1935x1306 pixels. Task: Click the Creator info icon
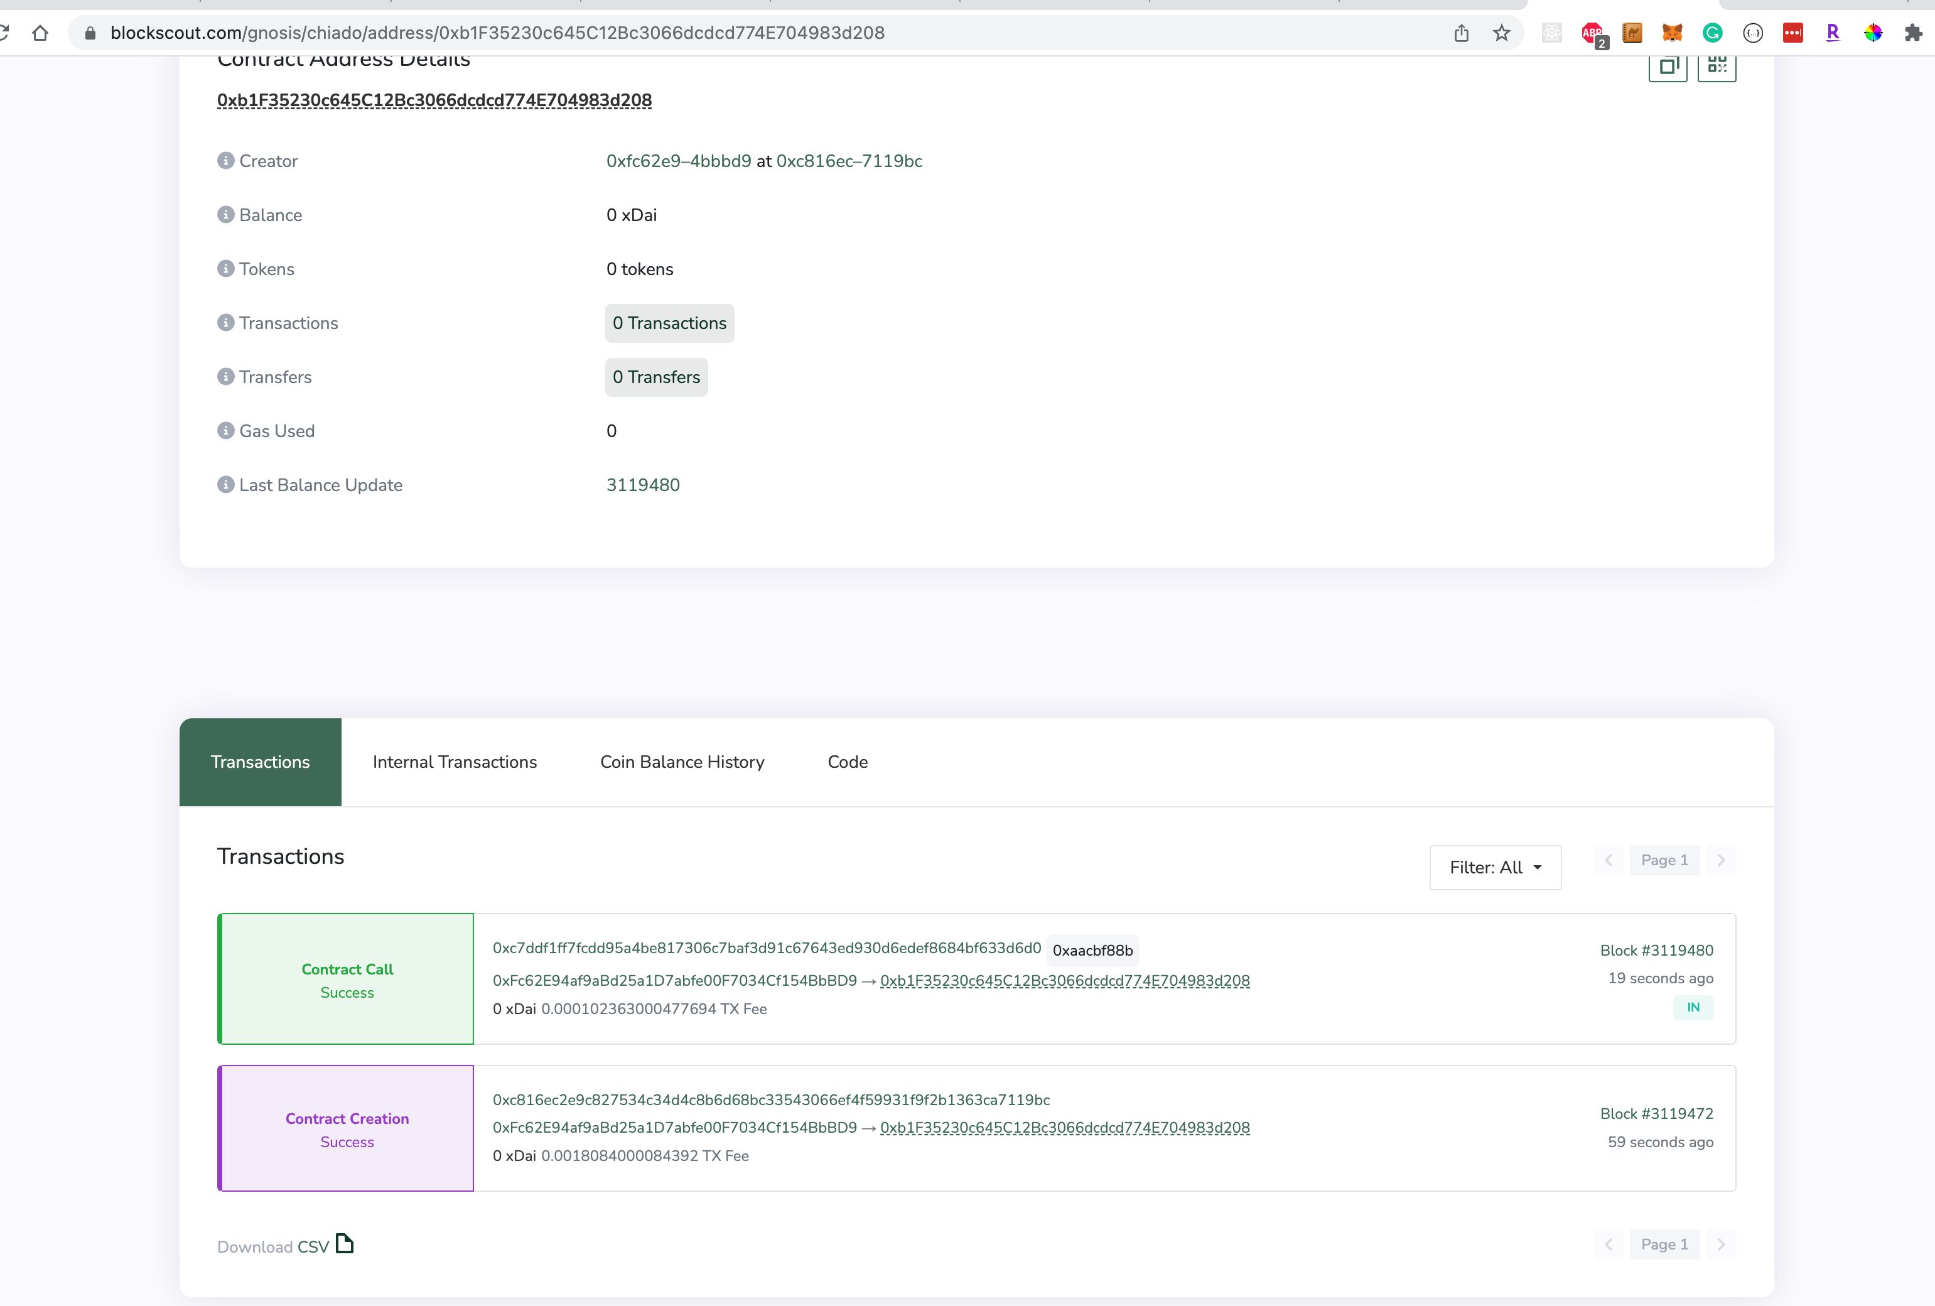(x=225, y=160)
